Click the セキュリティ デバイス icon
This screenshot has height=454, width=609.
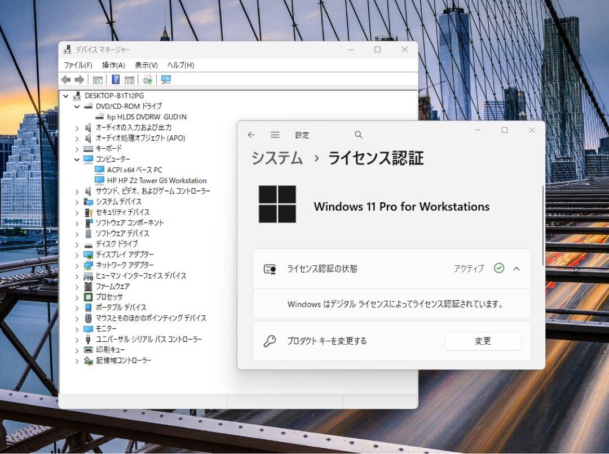tap(89, 212)
